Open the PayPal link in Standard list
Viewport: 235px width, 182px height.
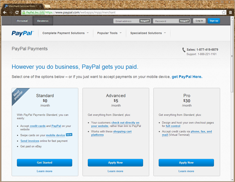(x=56, y=126)
